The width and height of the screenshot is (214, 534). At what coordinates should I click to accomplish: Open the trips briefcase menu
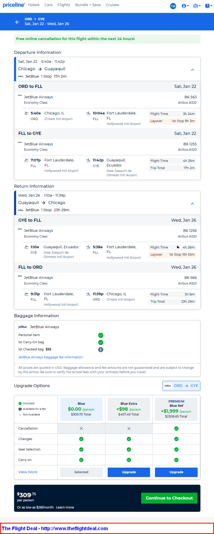tap(197, 6)
